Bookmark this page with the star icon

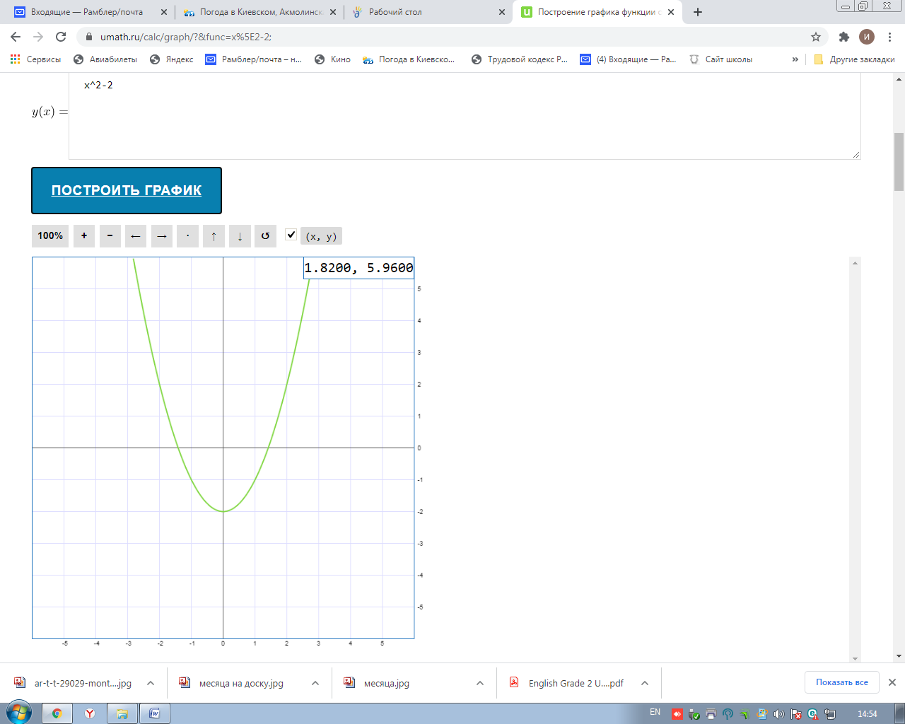816,37
